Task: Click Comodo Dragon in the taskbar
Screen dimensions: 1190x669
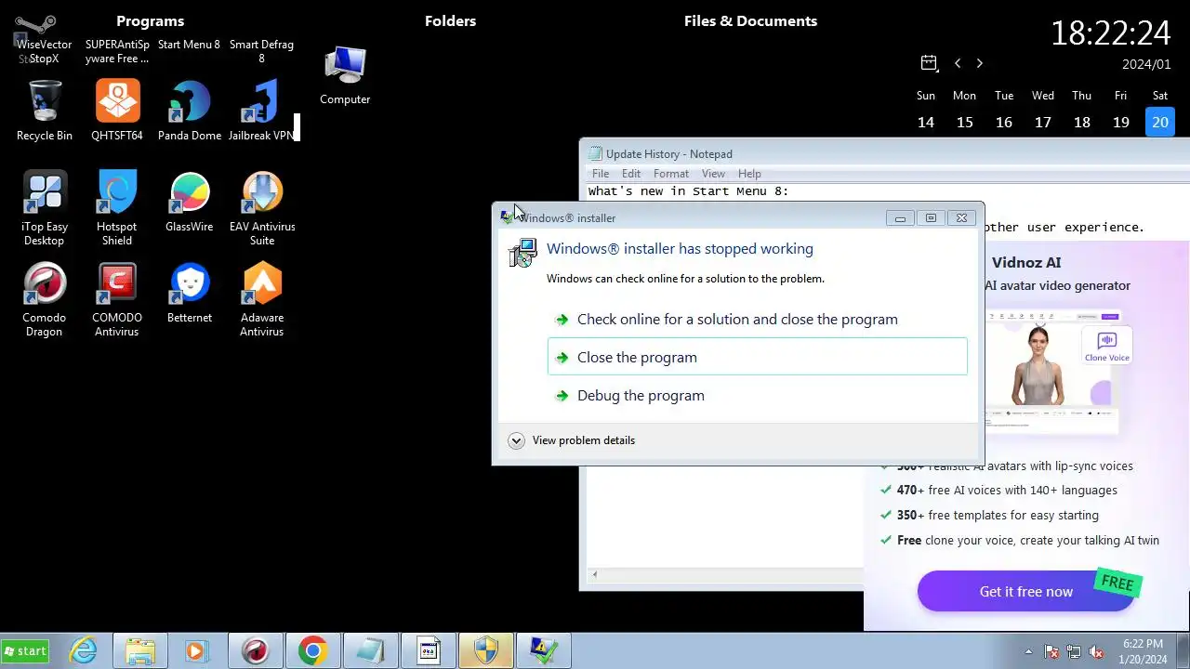Action: 255,651
